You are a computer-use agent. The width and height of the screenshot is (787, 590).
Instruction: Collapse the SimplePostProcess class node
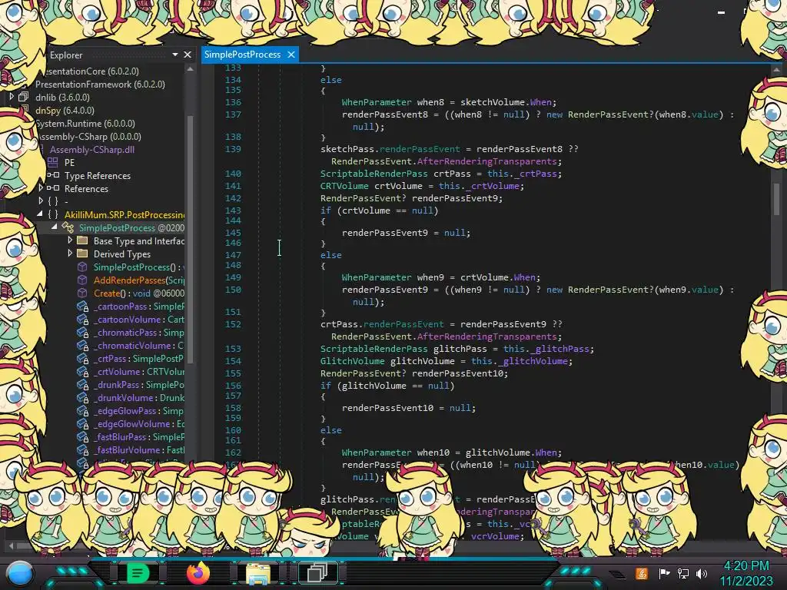click(x=55, y=227)
